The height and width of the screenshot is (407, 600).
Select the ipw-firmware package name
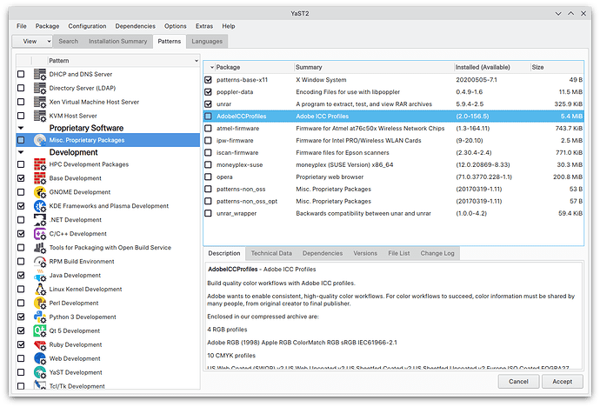click(x=235, y=140)
